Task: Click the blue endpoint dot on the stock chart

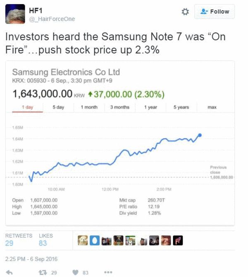Action: (x=200, y=135)
